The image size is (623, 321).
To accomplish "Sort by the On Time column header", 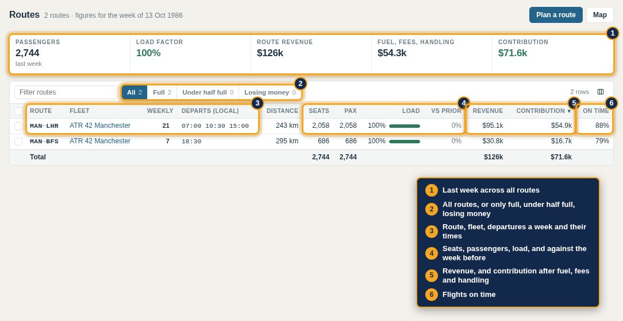I will (x=596, y=111).
